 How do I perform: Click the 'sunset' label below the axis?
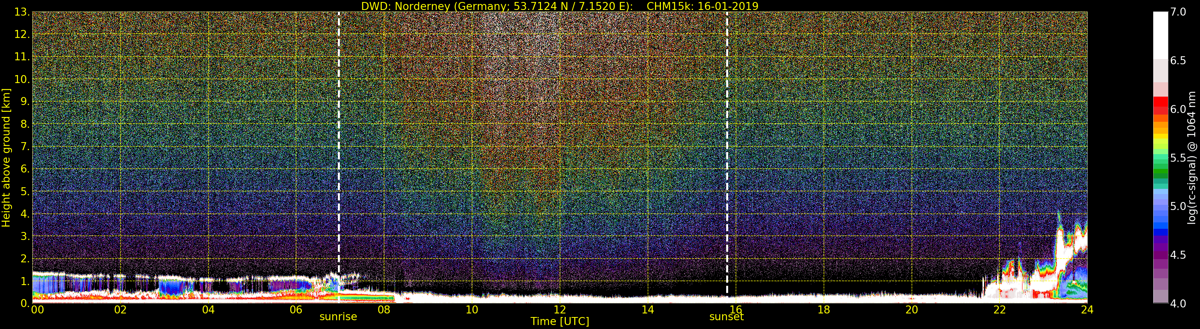[x=726, y=317]
